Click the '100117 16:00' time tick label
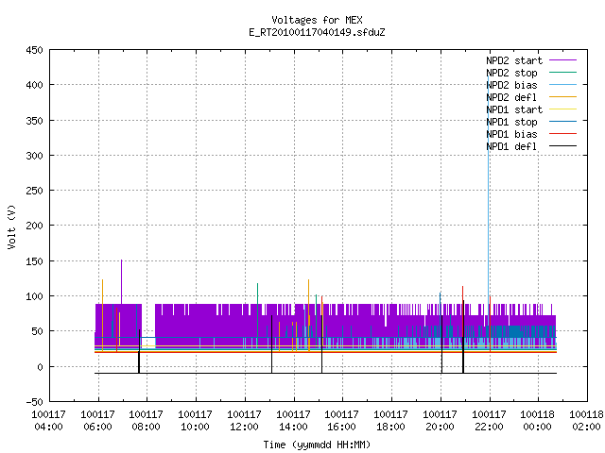 [x=342, y=420]
